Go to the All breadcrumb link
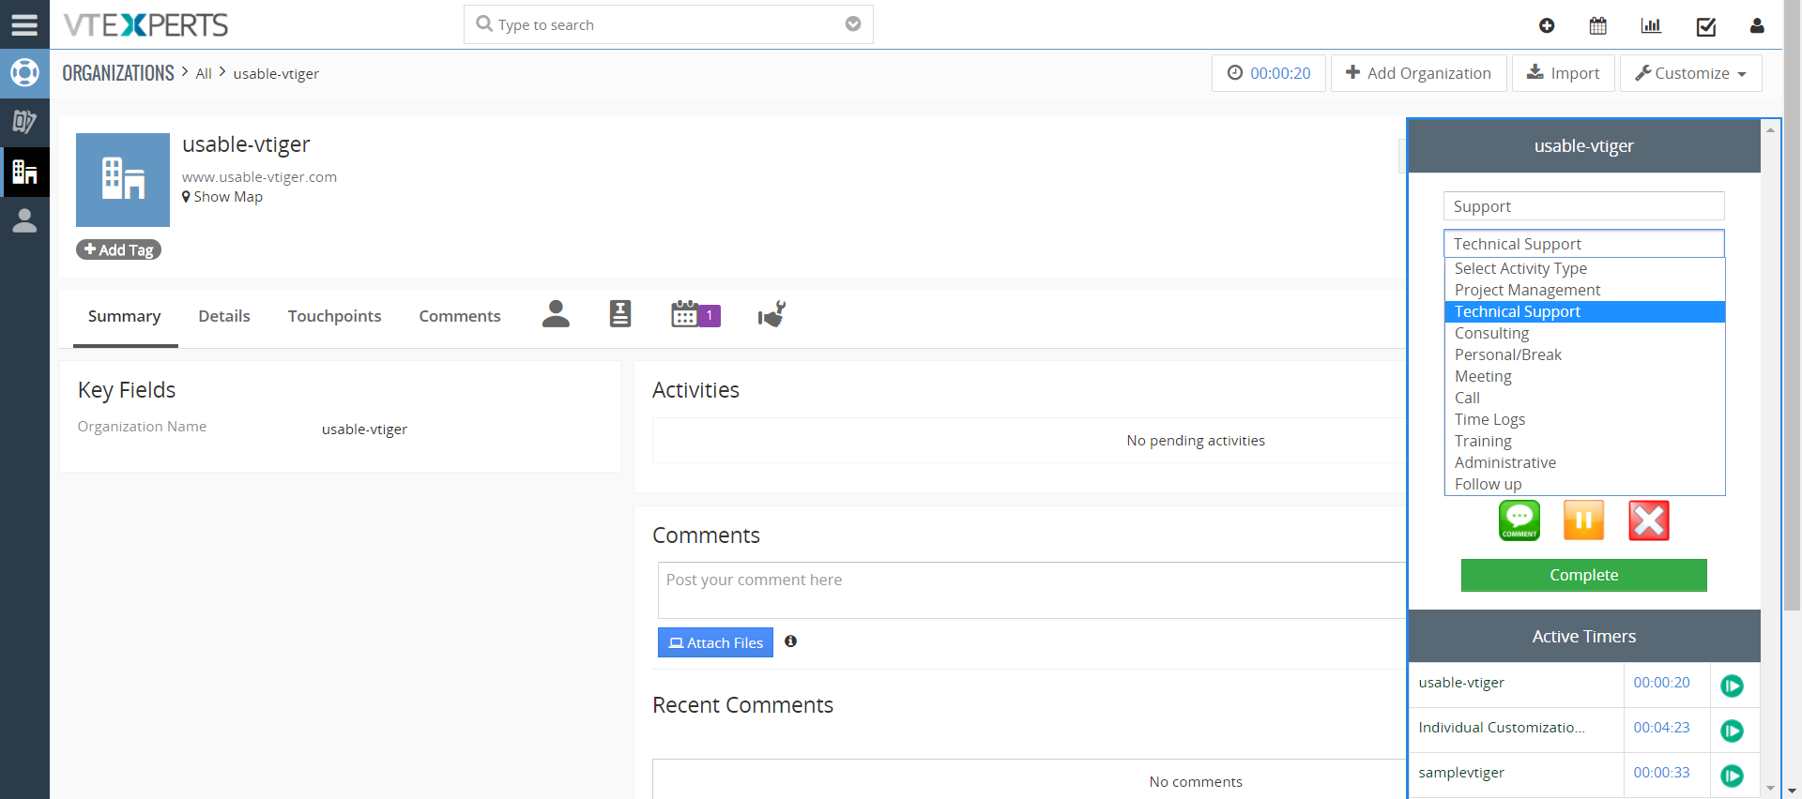Image resolution: width=1802 pixels, height=799 pixels. point(204,74)
